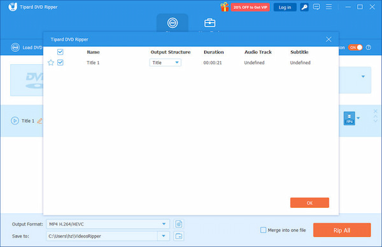Start ripping with Rip All

342,230
